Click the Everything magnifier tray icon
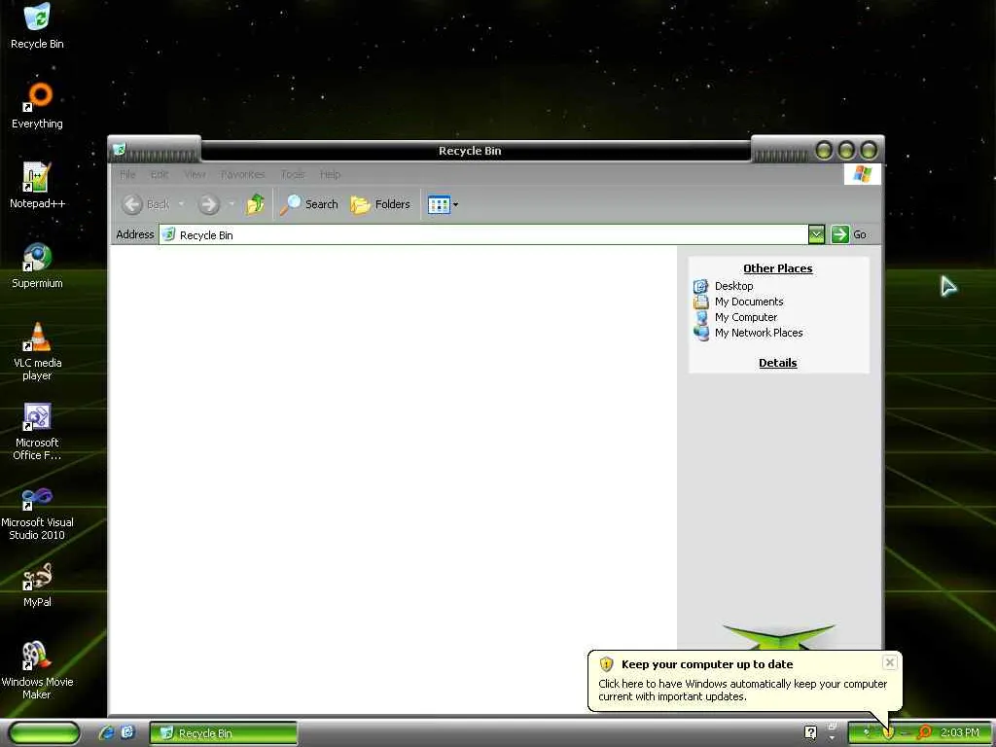 (924, 732)
